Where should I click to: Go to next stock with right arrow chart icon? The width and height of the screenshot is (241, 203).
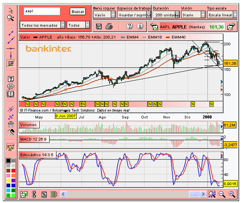(x=231, y=26)
